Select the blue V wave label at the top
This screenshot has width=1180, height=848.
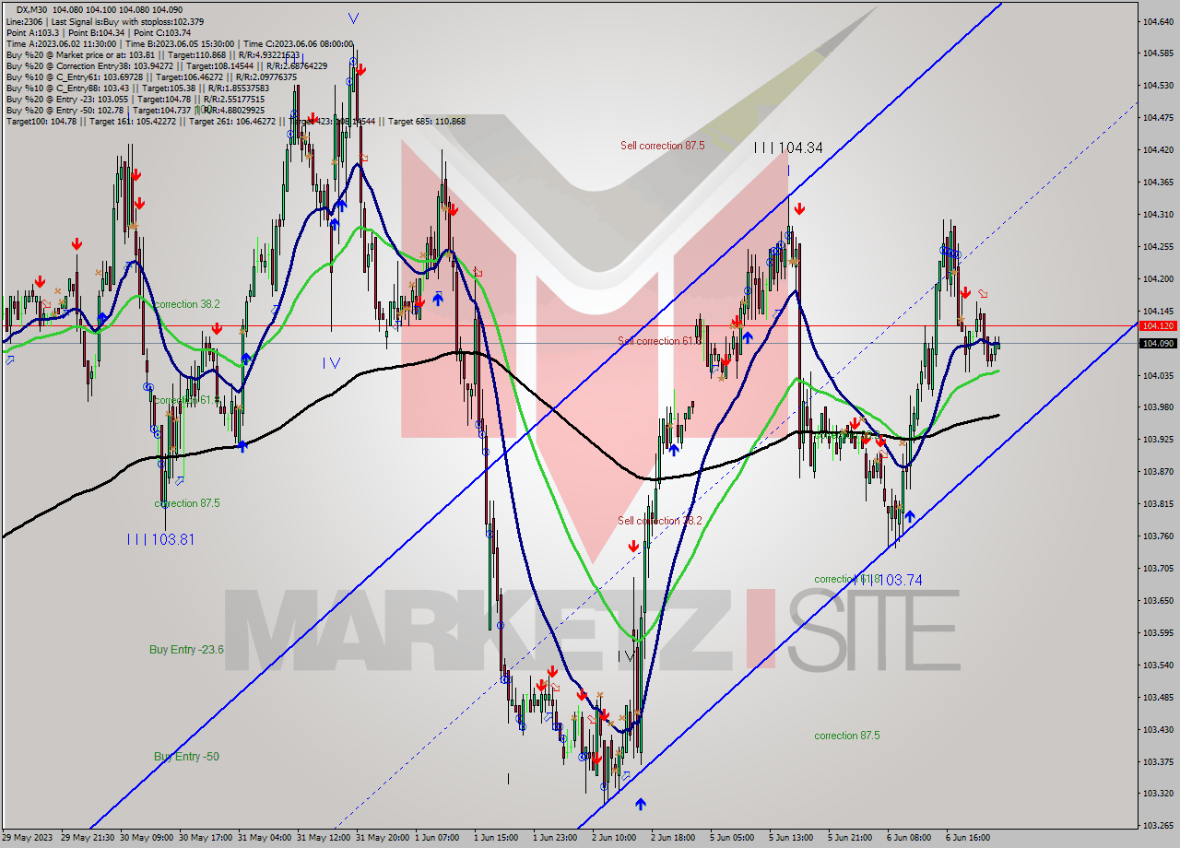354,18
